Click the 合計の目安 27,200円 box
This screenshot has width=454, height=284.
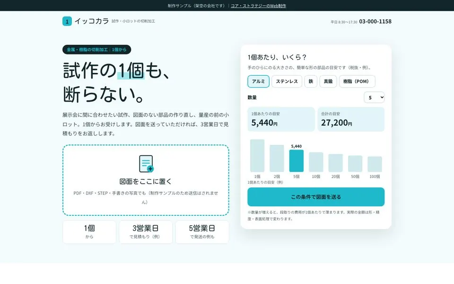coord(351,119)
